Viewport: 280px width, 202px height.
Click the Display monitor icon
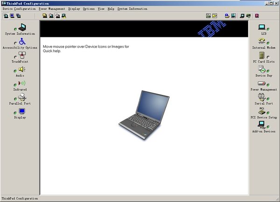tap(22, 111)
